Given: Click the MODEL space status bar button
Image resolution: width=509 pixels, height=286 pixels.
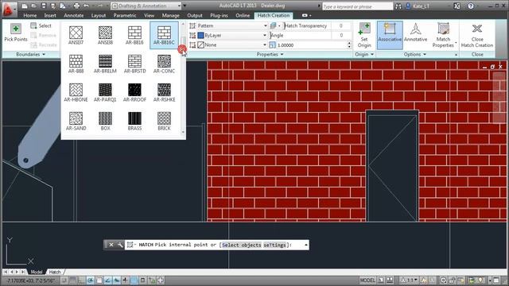Looking at the screenshot, I should coord(367,280).
